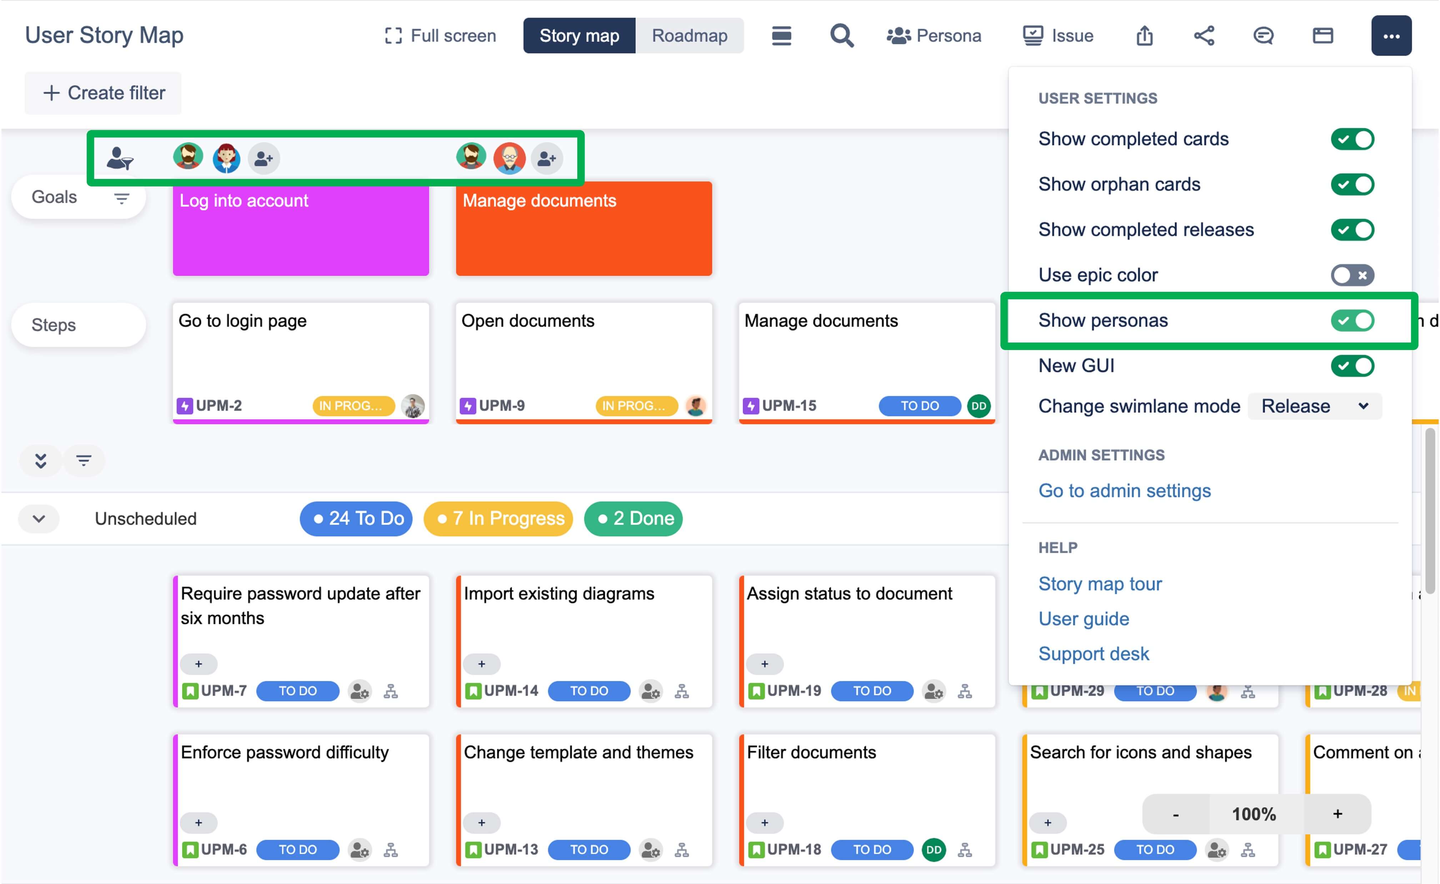Viewport: 1440px width, 884px height.
Task: Toggle Show completed cards switch
Action: 1352,139
